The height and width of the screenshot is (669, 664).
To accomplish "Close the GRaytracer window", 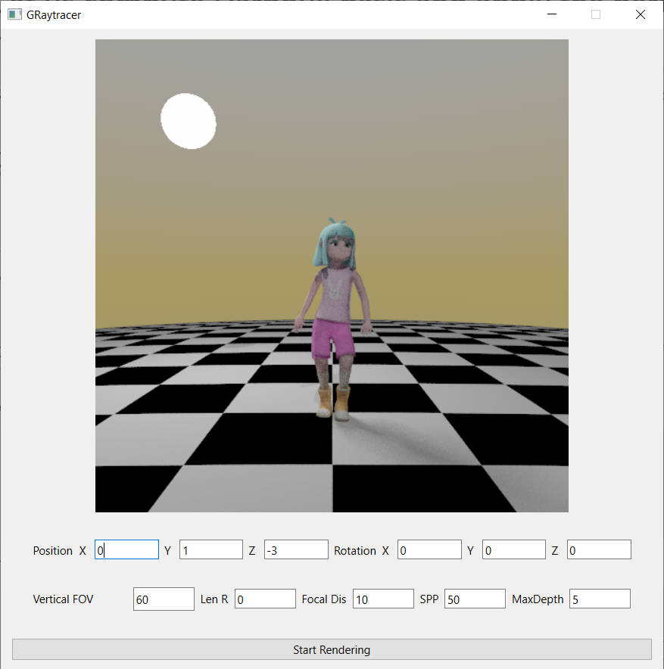I will click(x=641, y=14).
